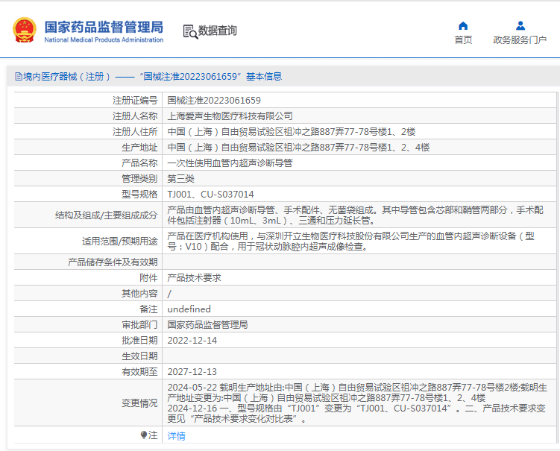
Task: Open the data query search icon
Action: pyautogui.click(x=190, y=32)
